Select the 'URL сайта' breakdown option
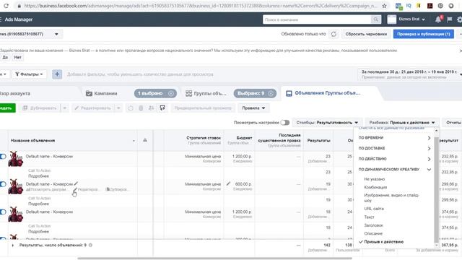The image size is (462, 260). pyautogui.click(x=374, y=209)
